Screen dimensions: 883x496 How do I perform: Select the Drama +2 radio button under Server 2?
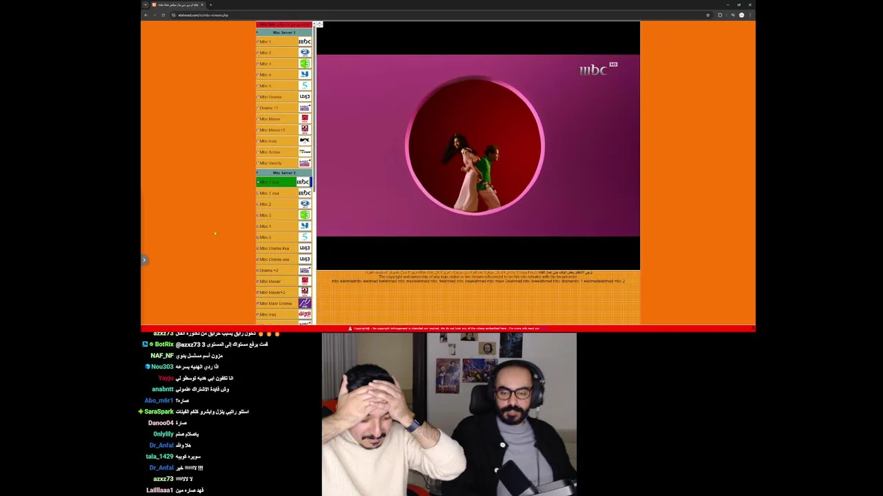[x=258, y=270]
